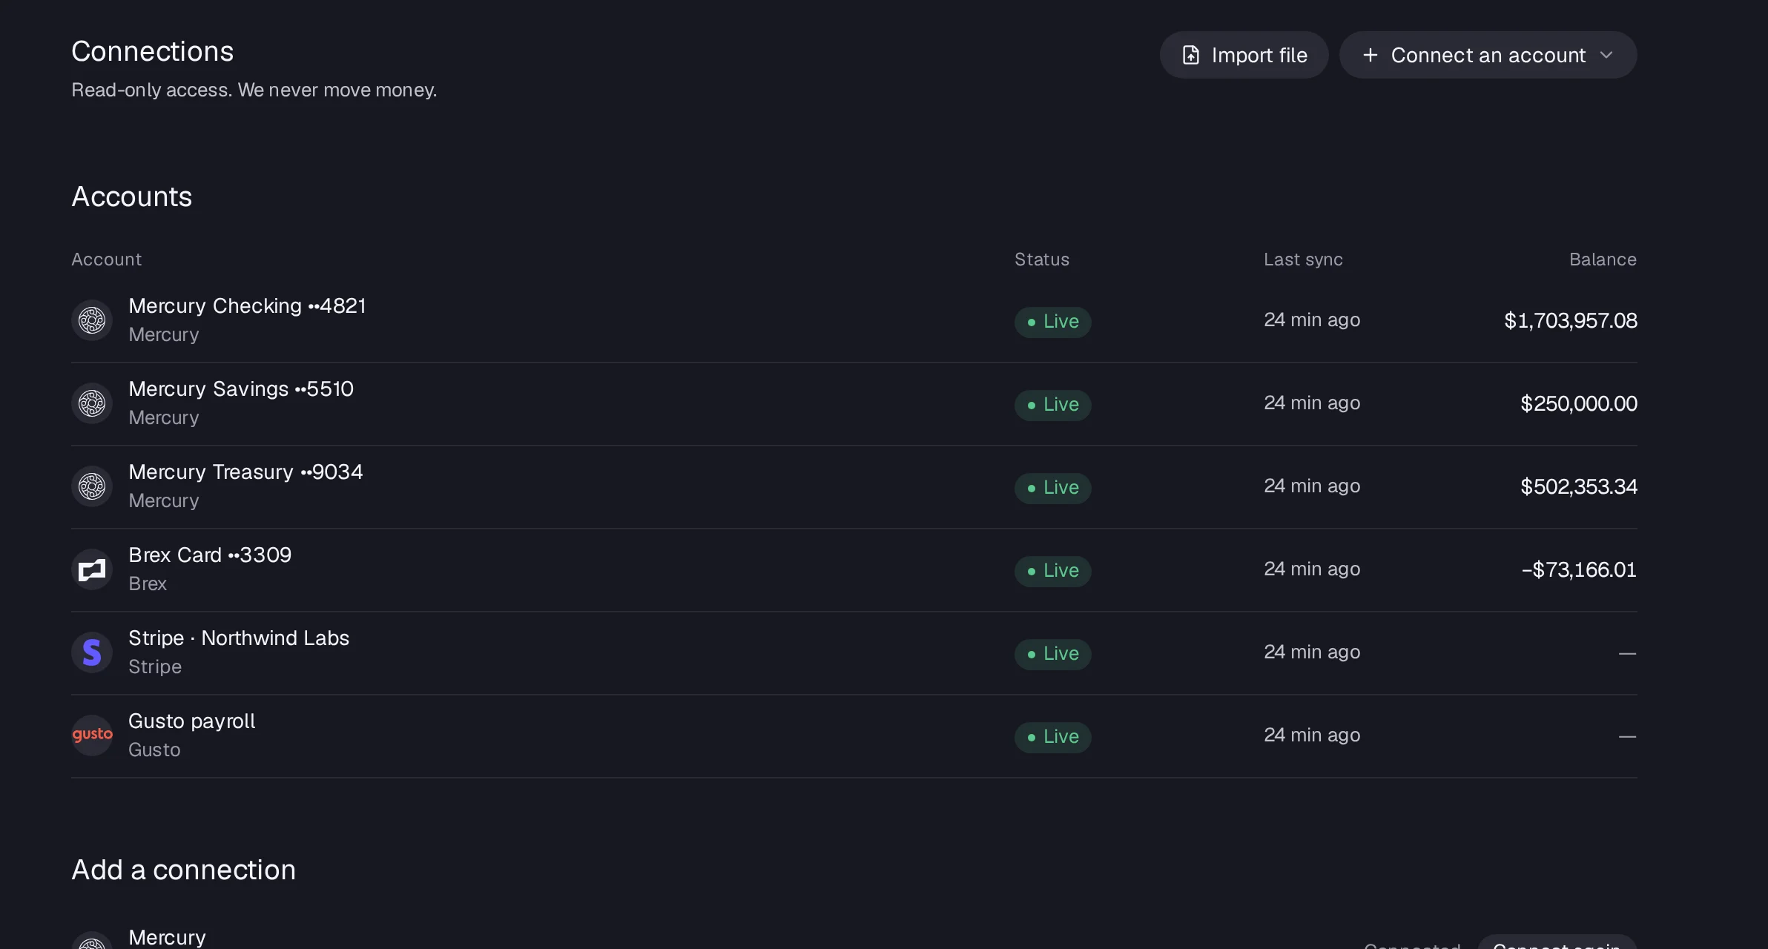The image size is (1768, 949).
Task: Click the plus icon beside Connect an account
Action: tap(1370, 55)
